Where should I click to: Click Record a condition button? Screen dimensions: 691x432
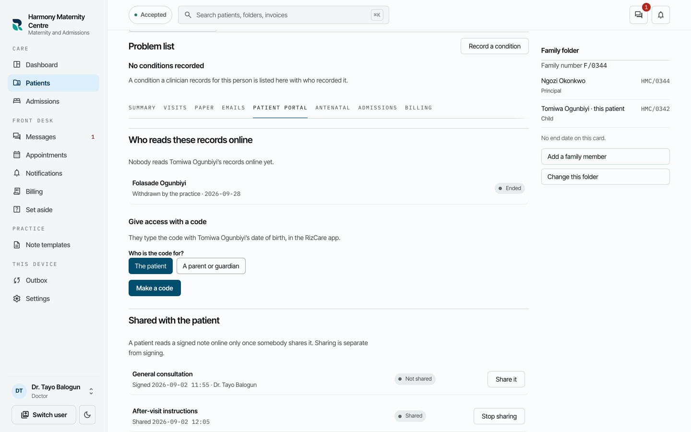tap(494, 46)
